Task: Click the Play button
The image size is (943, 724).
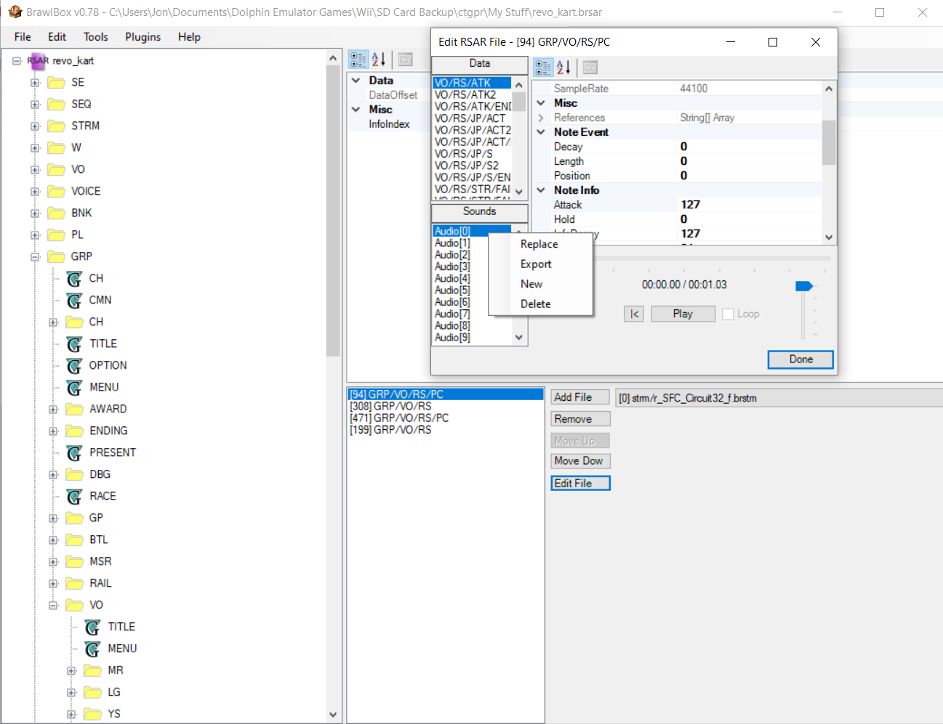Action: (683, 314)
